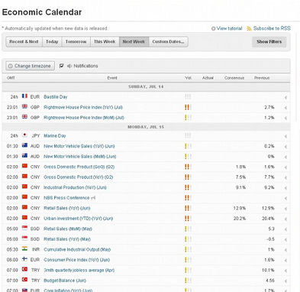Select the Tomorrow tab

click(76, 41)
